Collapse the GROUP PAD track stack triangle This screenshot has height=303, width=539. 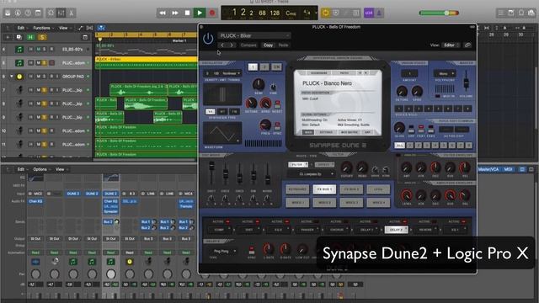(x=11, y=77)
